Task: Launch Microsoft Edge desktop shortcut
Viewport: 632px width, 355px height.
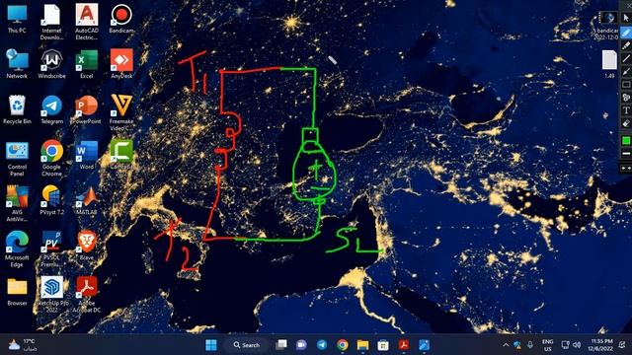Action: pyautogui.click(x=17, y=249)
